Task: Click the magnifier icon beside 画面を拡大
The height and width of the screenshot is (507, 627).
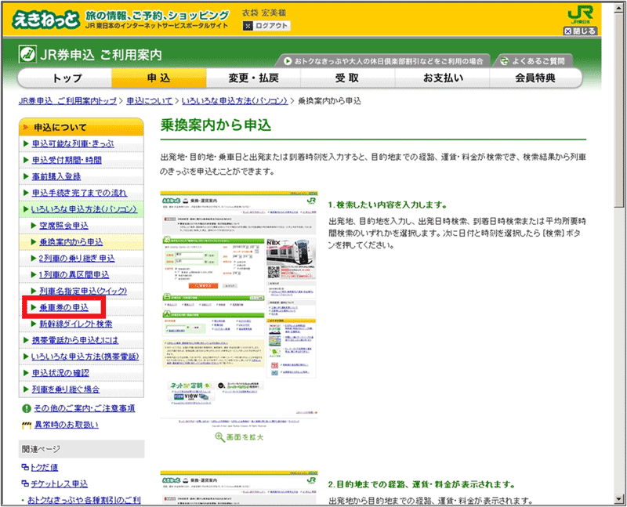Action: [219, 436]
